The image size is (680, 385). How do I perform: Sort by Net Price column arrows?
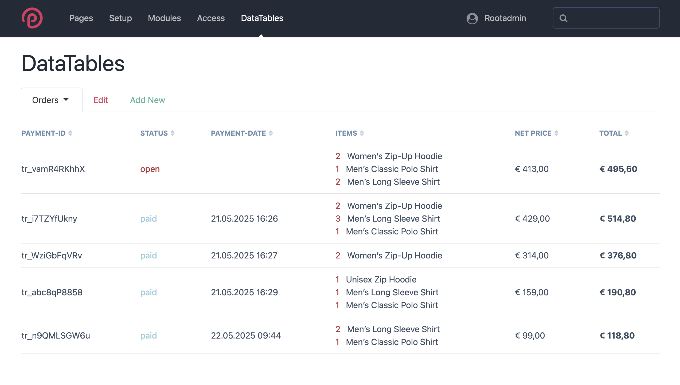coord(556,133)
